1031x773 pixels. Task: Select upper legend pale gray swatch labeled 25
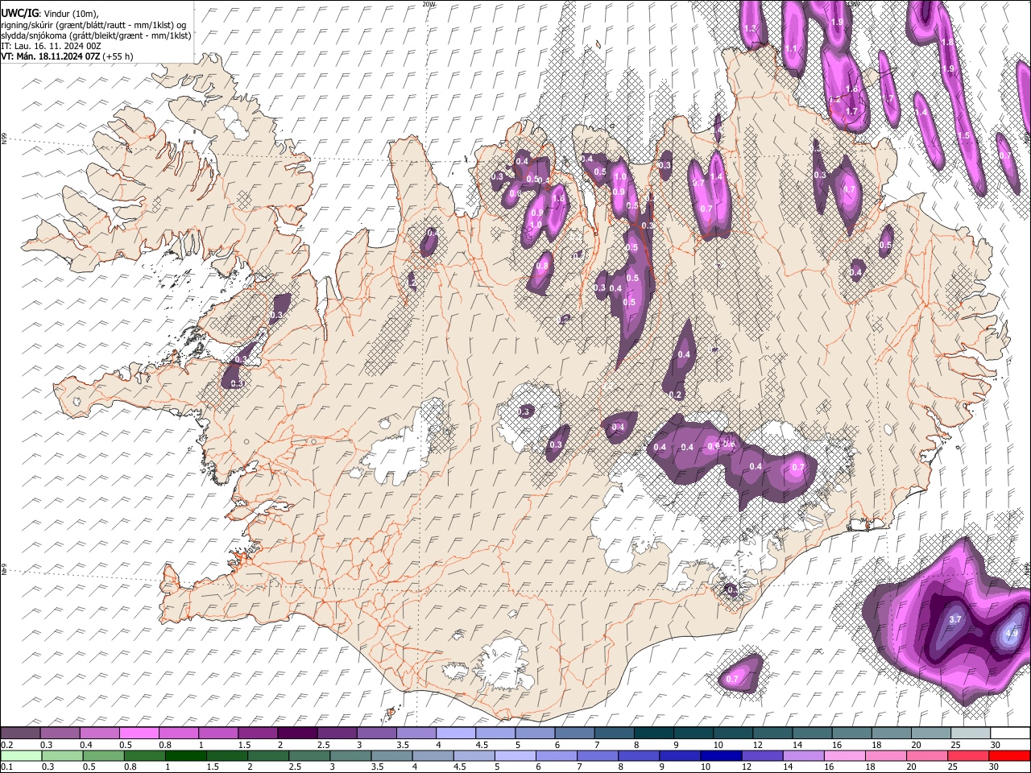click(971, 734)
